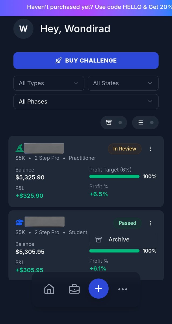Toggle the list view switch
172x324 pixels.
tap(146, 123)
